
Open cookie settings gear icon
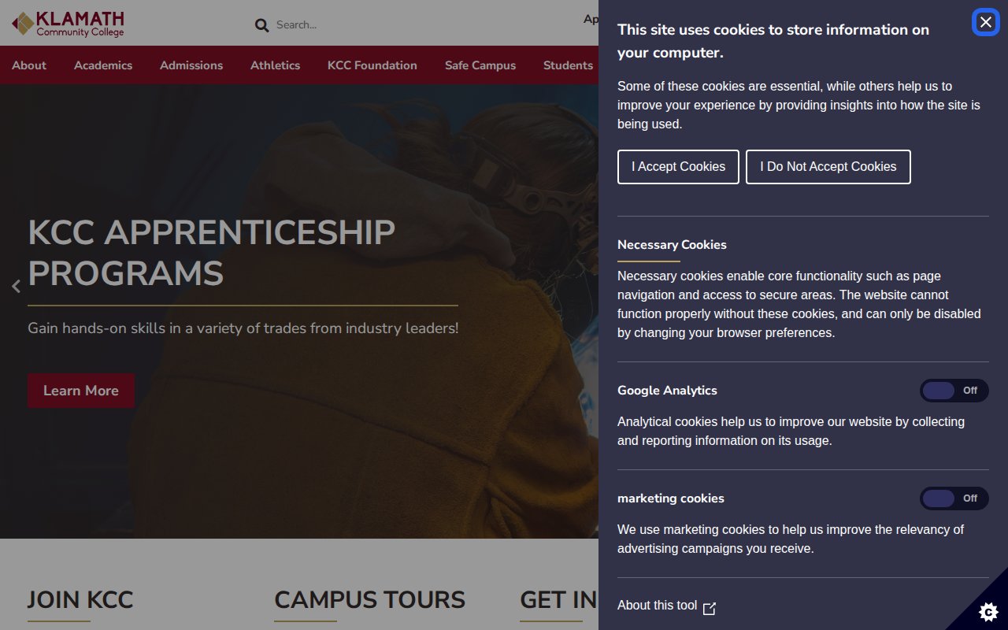click(988, 610)
